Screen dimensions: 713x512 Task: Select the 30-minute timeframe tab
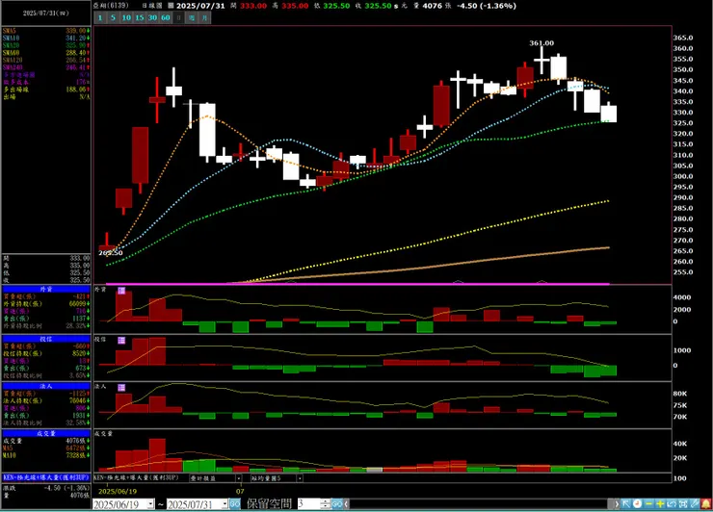pyautogui.click(x=152, y=17)
